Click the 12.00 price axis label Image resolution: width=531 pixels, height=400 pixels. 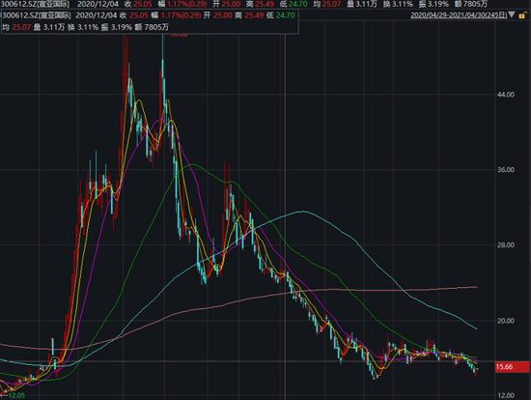(x=506, y=395)
